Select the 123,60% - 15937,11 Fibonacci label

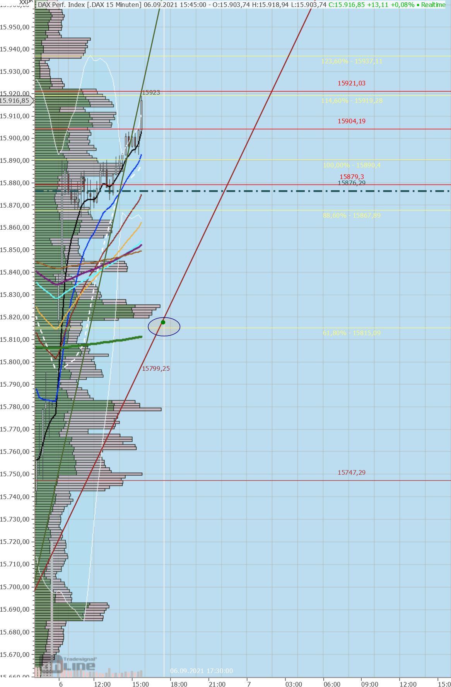(x=351, y=61)
